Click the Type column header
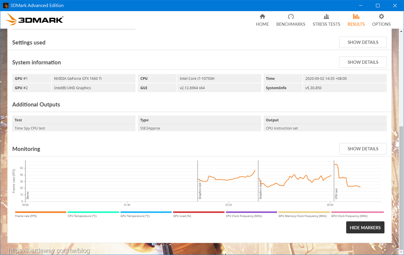Screen dimensions: 404x255 (199, 120)
